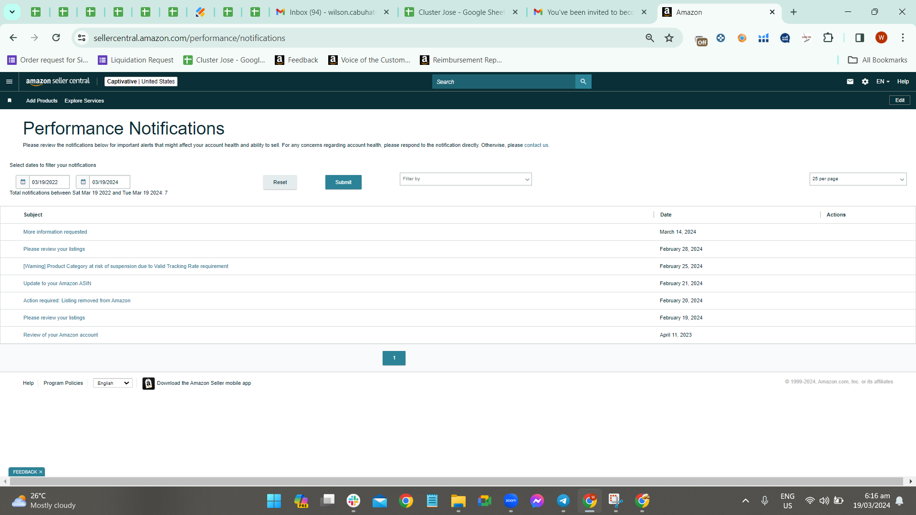Click the end date field 03/19/2024

click(x=109, y=182)
